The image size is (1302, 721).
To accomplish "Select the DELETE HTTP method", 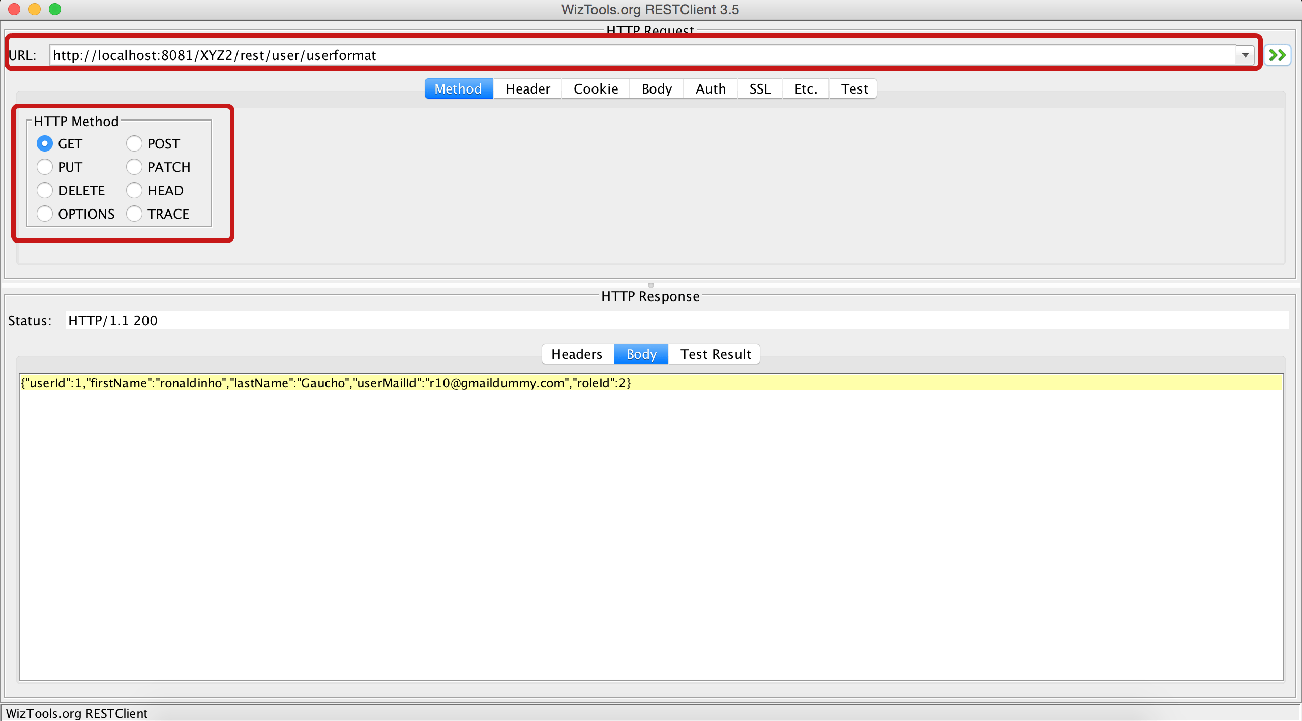I will [x=45, y=190].
